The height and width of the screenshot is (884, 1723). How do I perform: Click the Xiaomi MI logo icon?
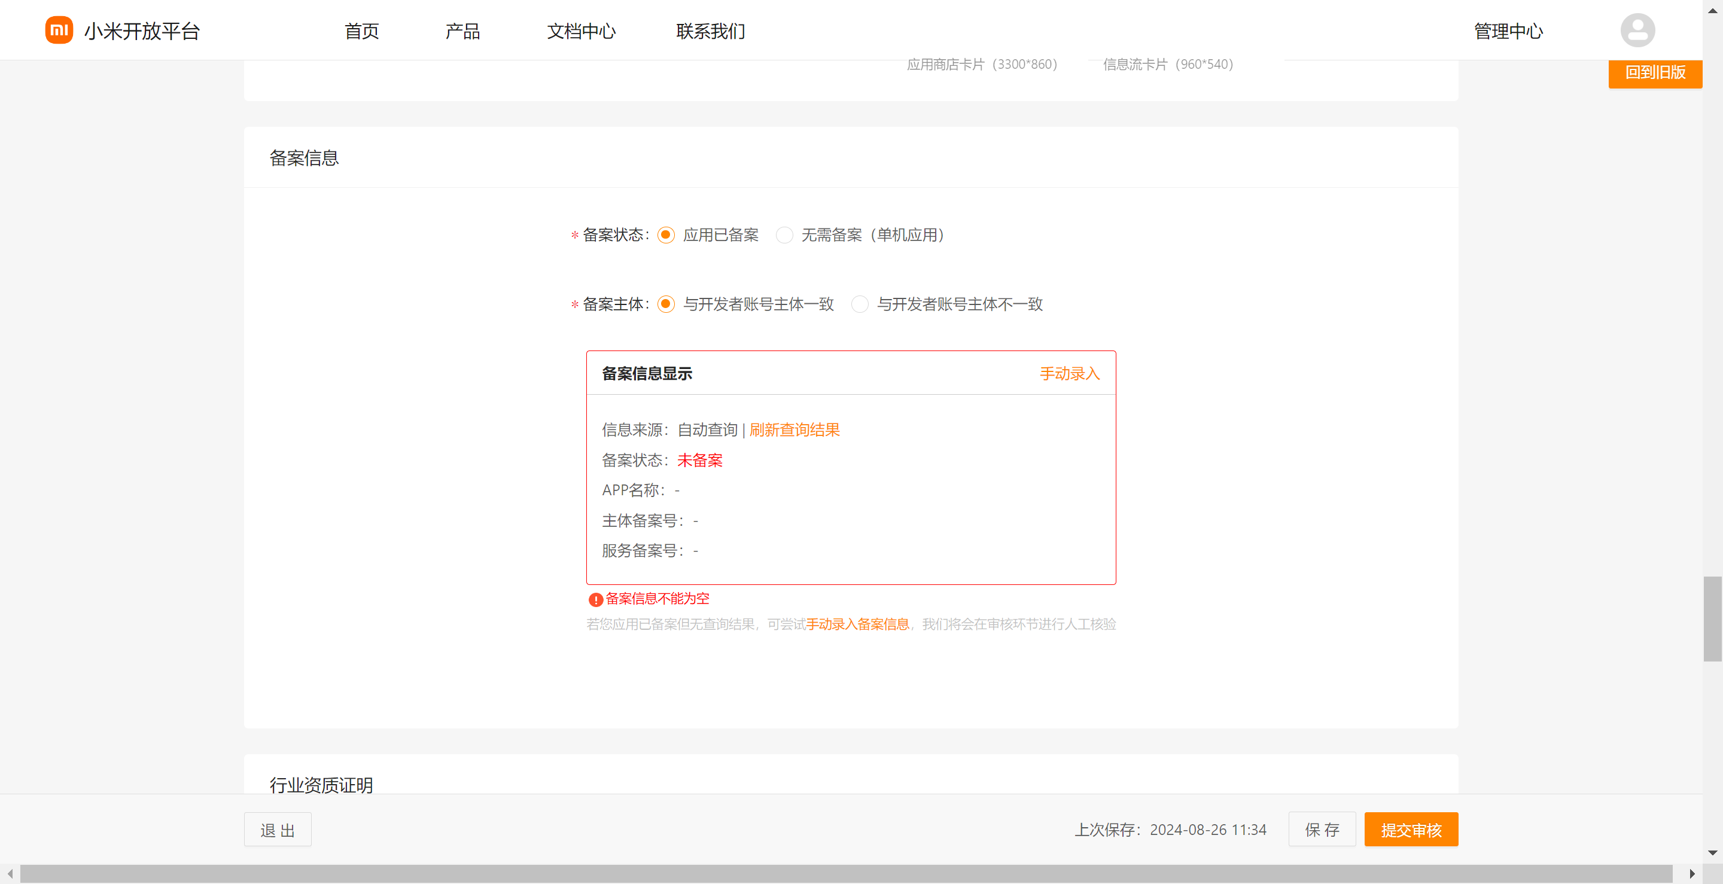pyautogui.click(x=59, y=30)
